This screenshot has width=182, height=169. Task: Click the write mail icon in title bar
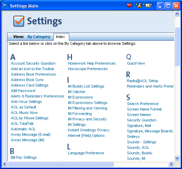click(147, 5)
